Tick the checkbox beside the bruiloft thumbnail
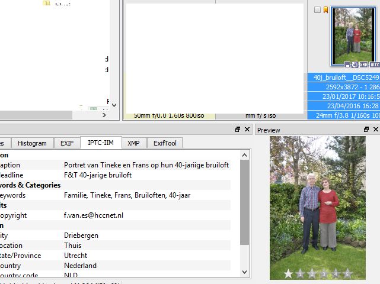 click(317, 9)
